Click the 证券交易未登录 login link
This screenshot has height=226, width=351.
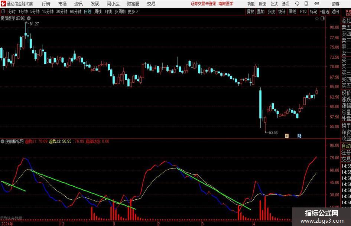click(204, 4)
